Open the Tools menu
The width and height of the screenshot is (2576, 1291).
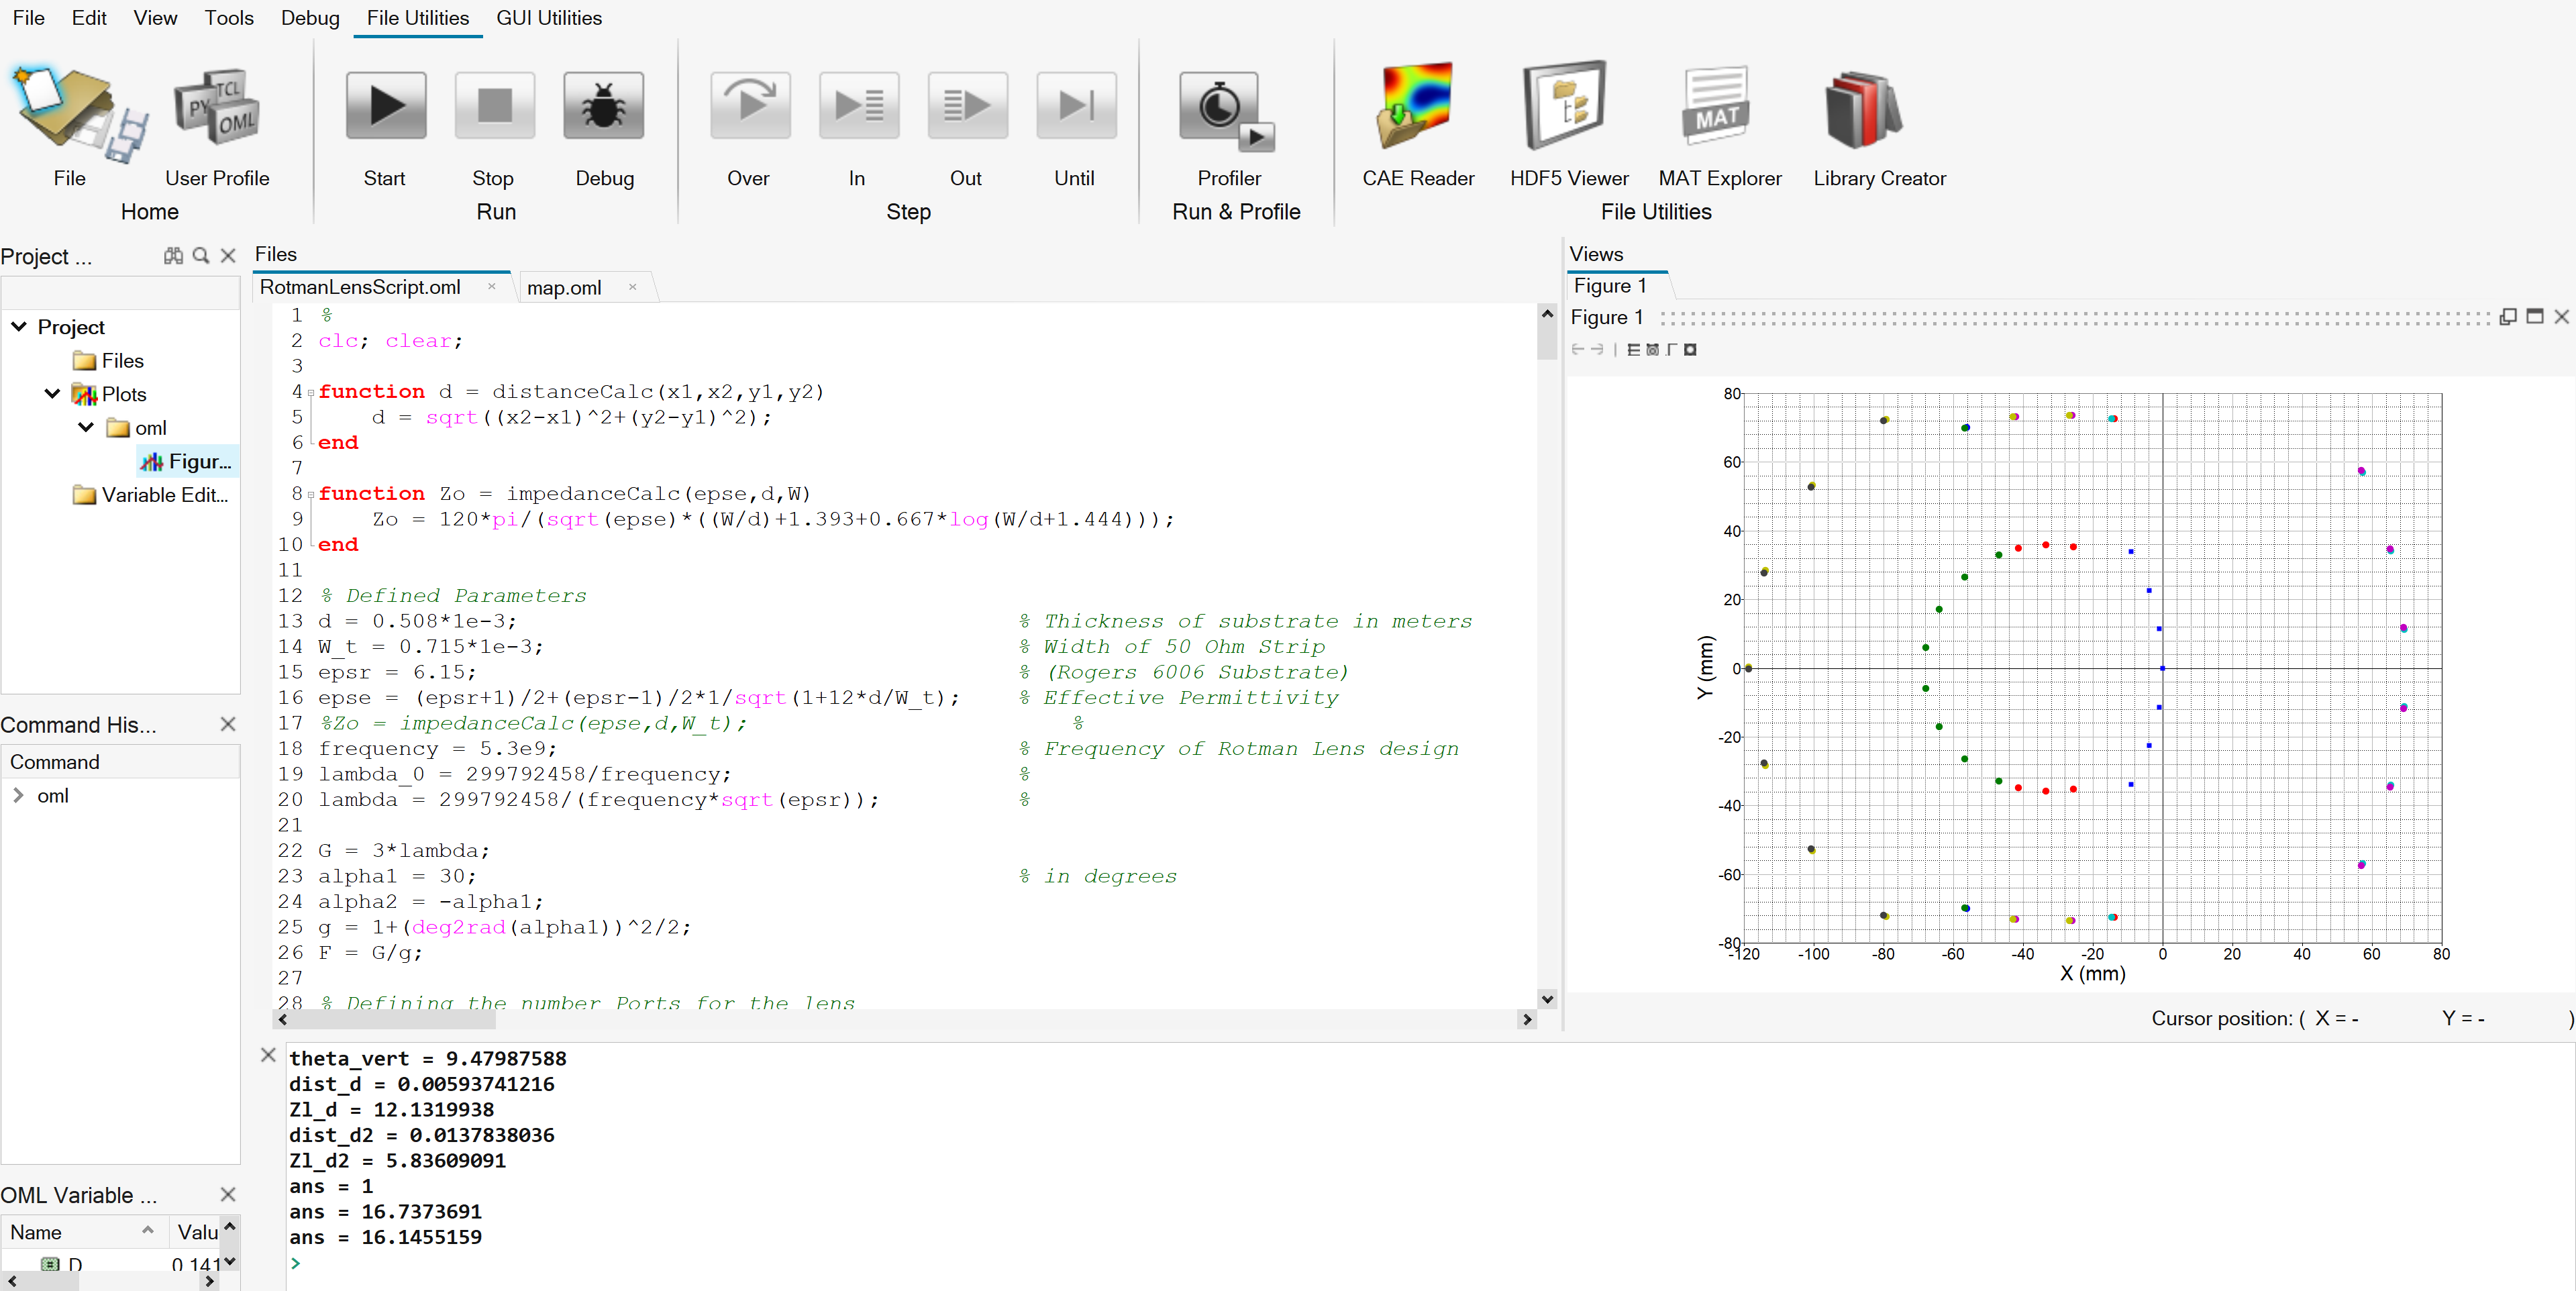point(228,18)
